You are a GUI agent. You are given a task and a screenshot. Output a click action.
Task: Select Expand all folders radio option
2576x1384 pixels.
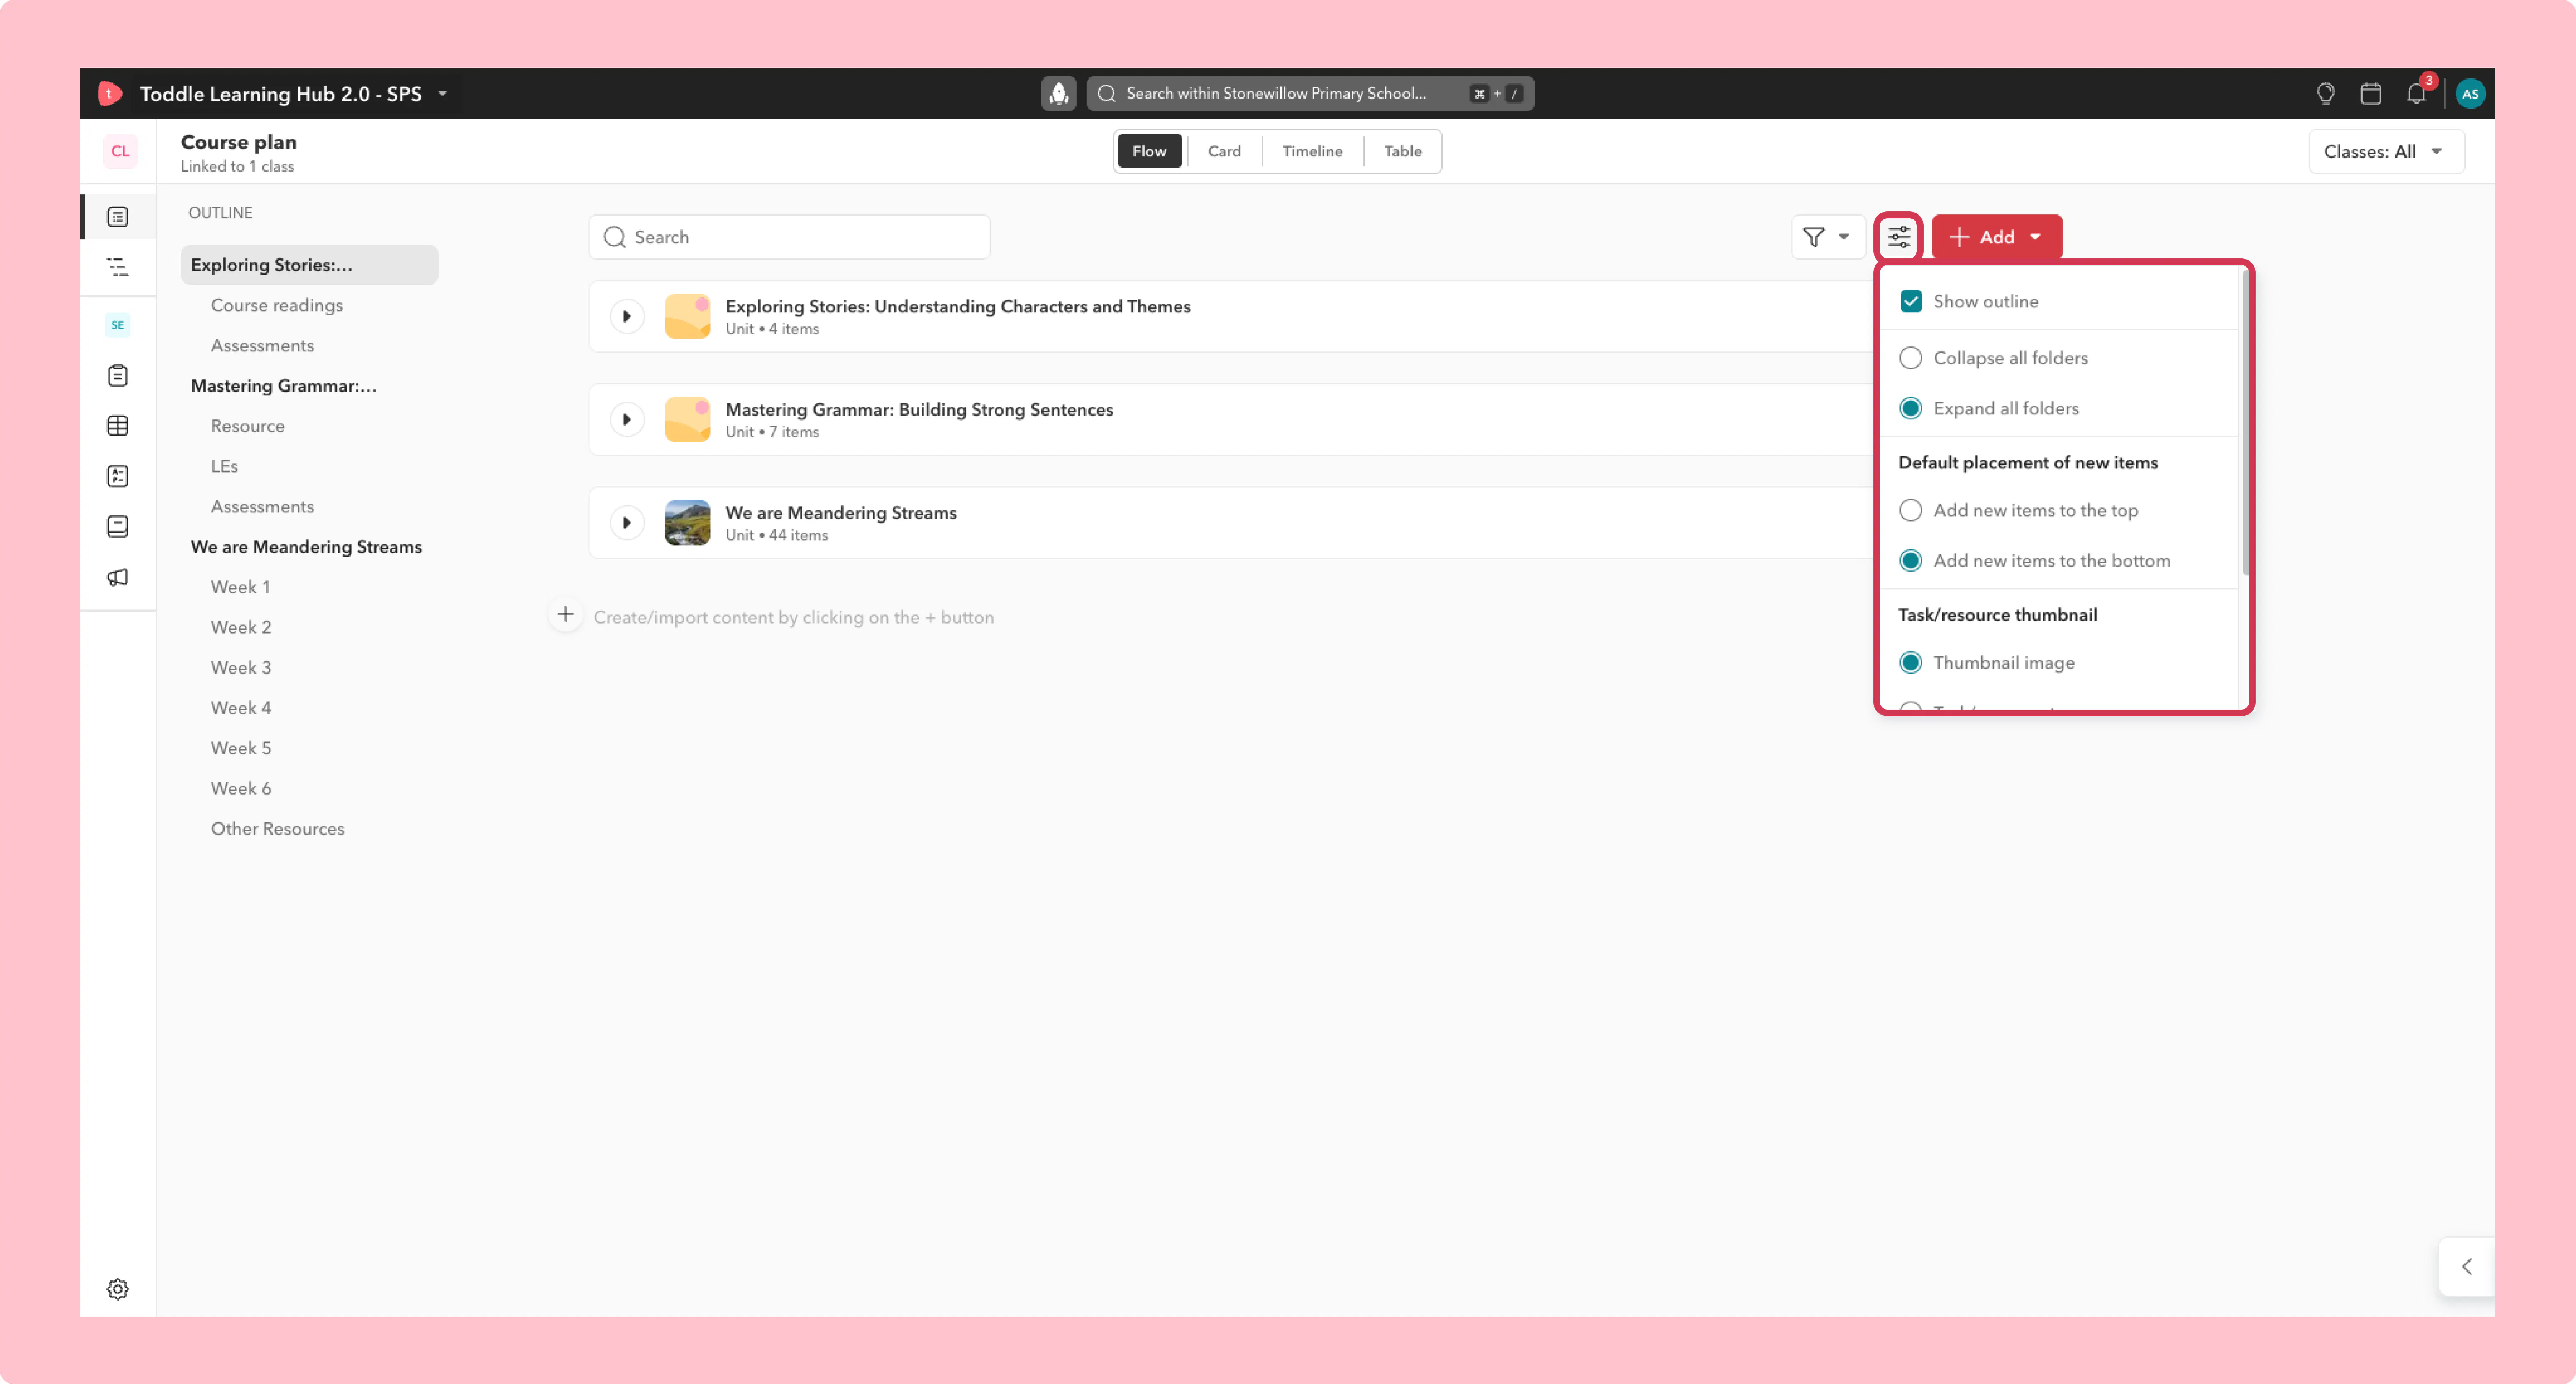[x=1910, y=408]
